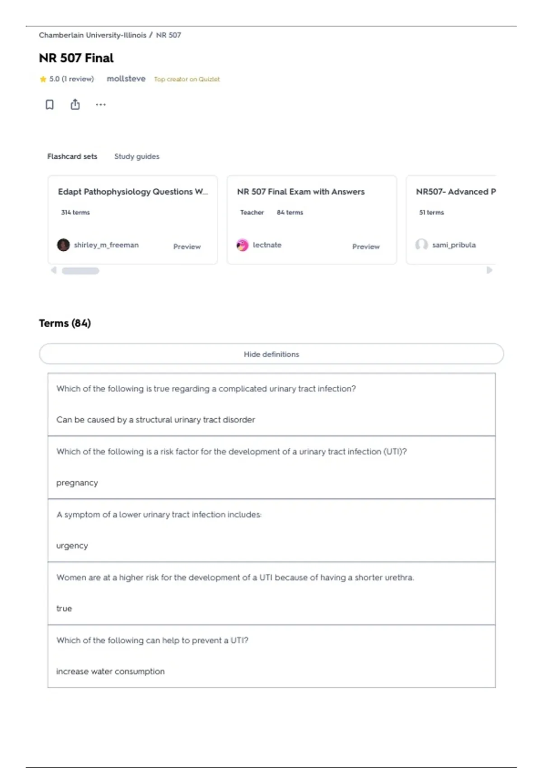This screenshot has width=542, height=768.
Task: Select the Flashcard sets tab
Action: [72, 156]
